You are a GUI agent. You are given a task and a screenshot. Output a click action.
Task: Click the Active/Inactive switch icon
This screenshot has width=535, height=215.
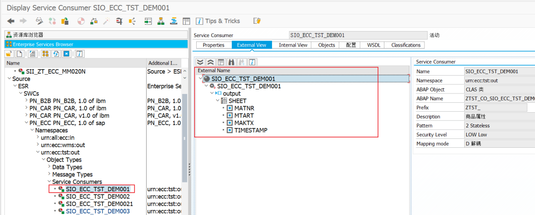tap(52, 21)
